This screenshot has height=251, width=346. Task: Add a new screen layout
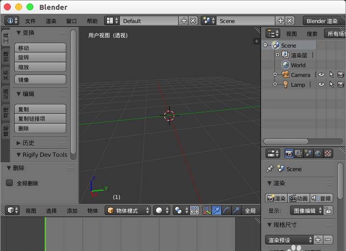184,21
